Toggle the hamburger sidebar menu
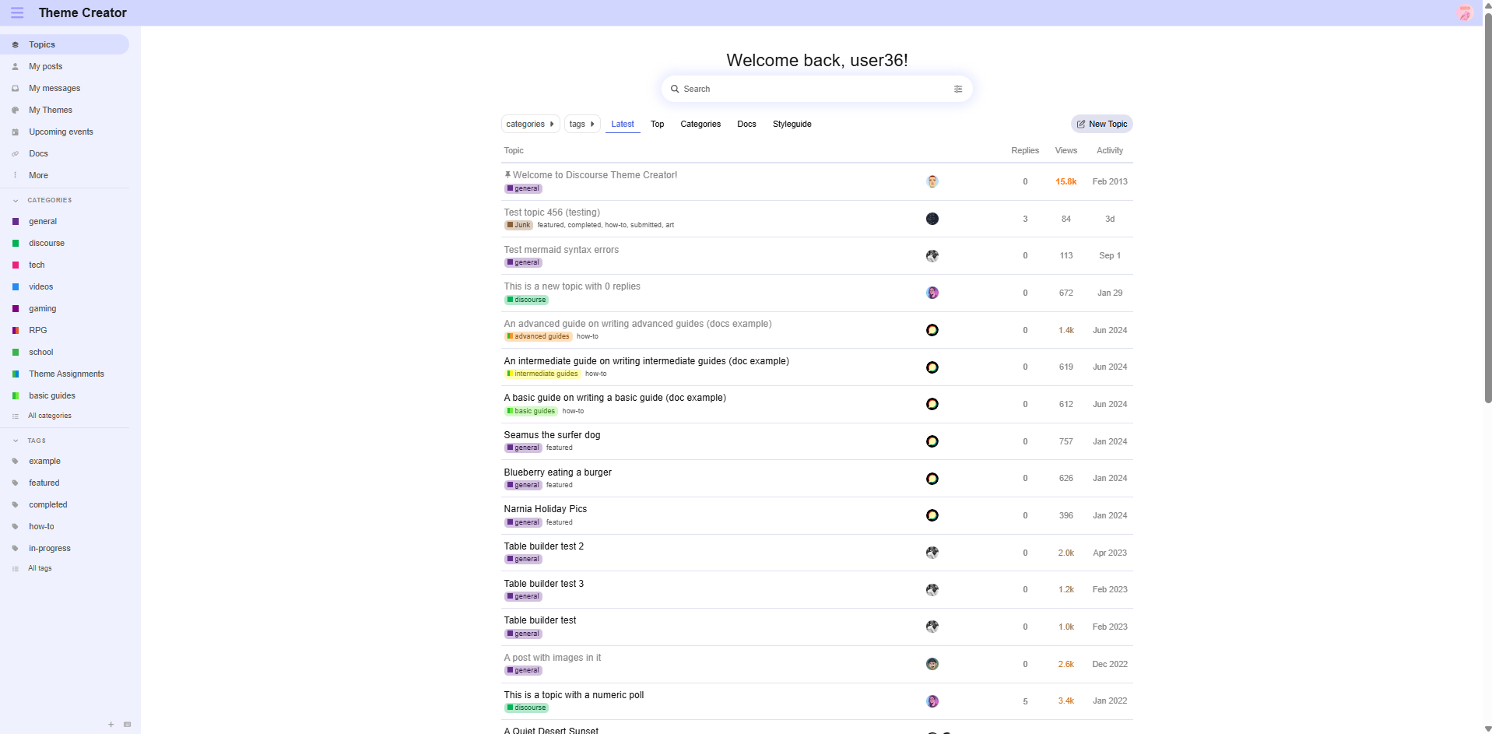This screenshot has width=1492, height=734. click(x=17, y=13)
